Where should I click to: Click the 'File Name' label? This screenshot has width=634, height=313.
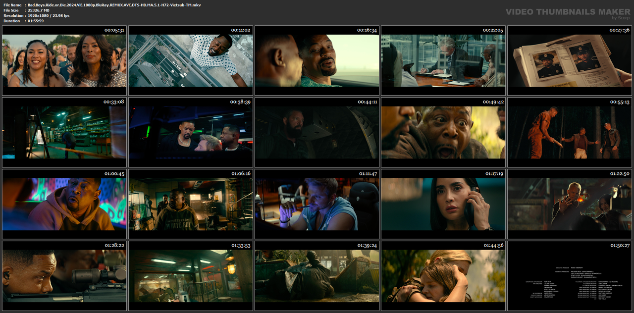12,5
